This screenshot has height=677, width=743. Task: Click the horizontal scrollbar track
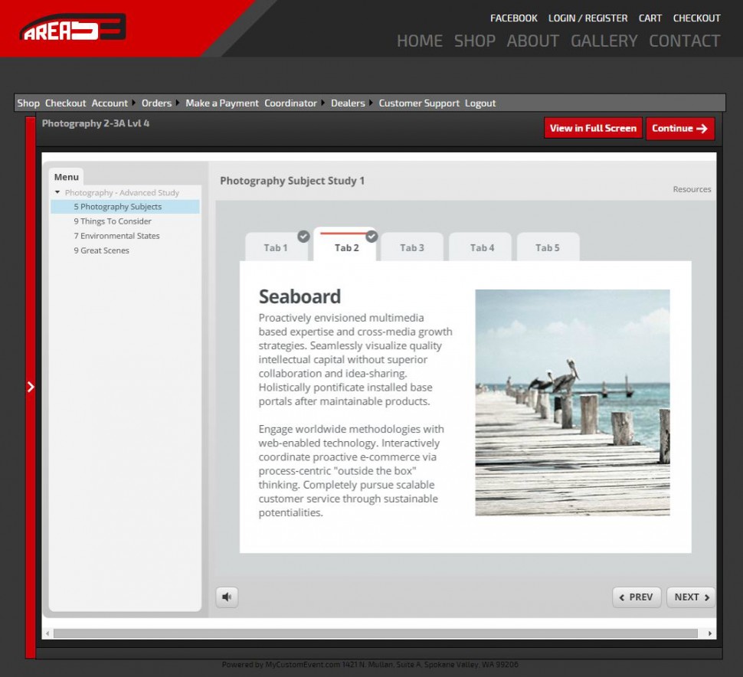click(375, 633)
